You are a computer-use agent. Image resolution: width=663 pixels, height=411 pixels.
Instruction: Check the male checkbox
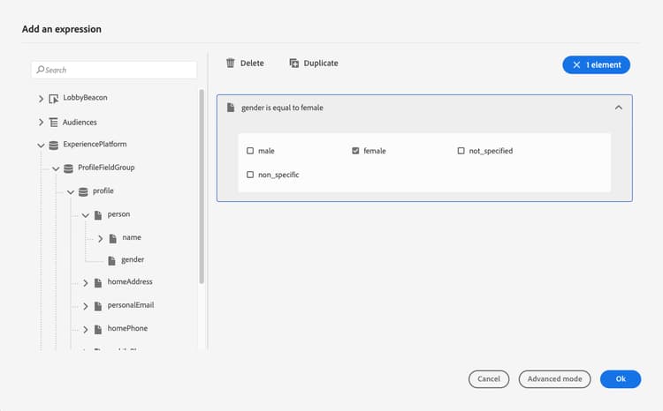pyautogui.click(x=250, y=151)
